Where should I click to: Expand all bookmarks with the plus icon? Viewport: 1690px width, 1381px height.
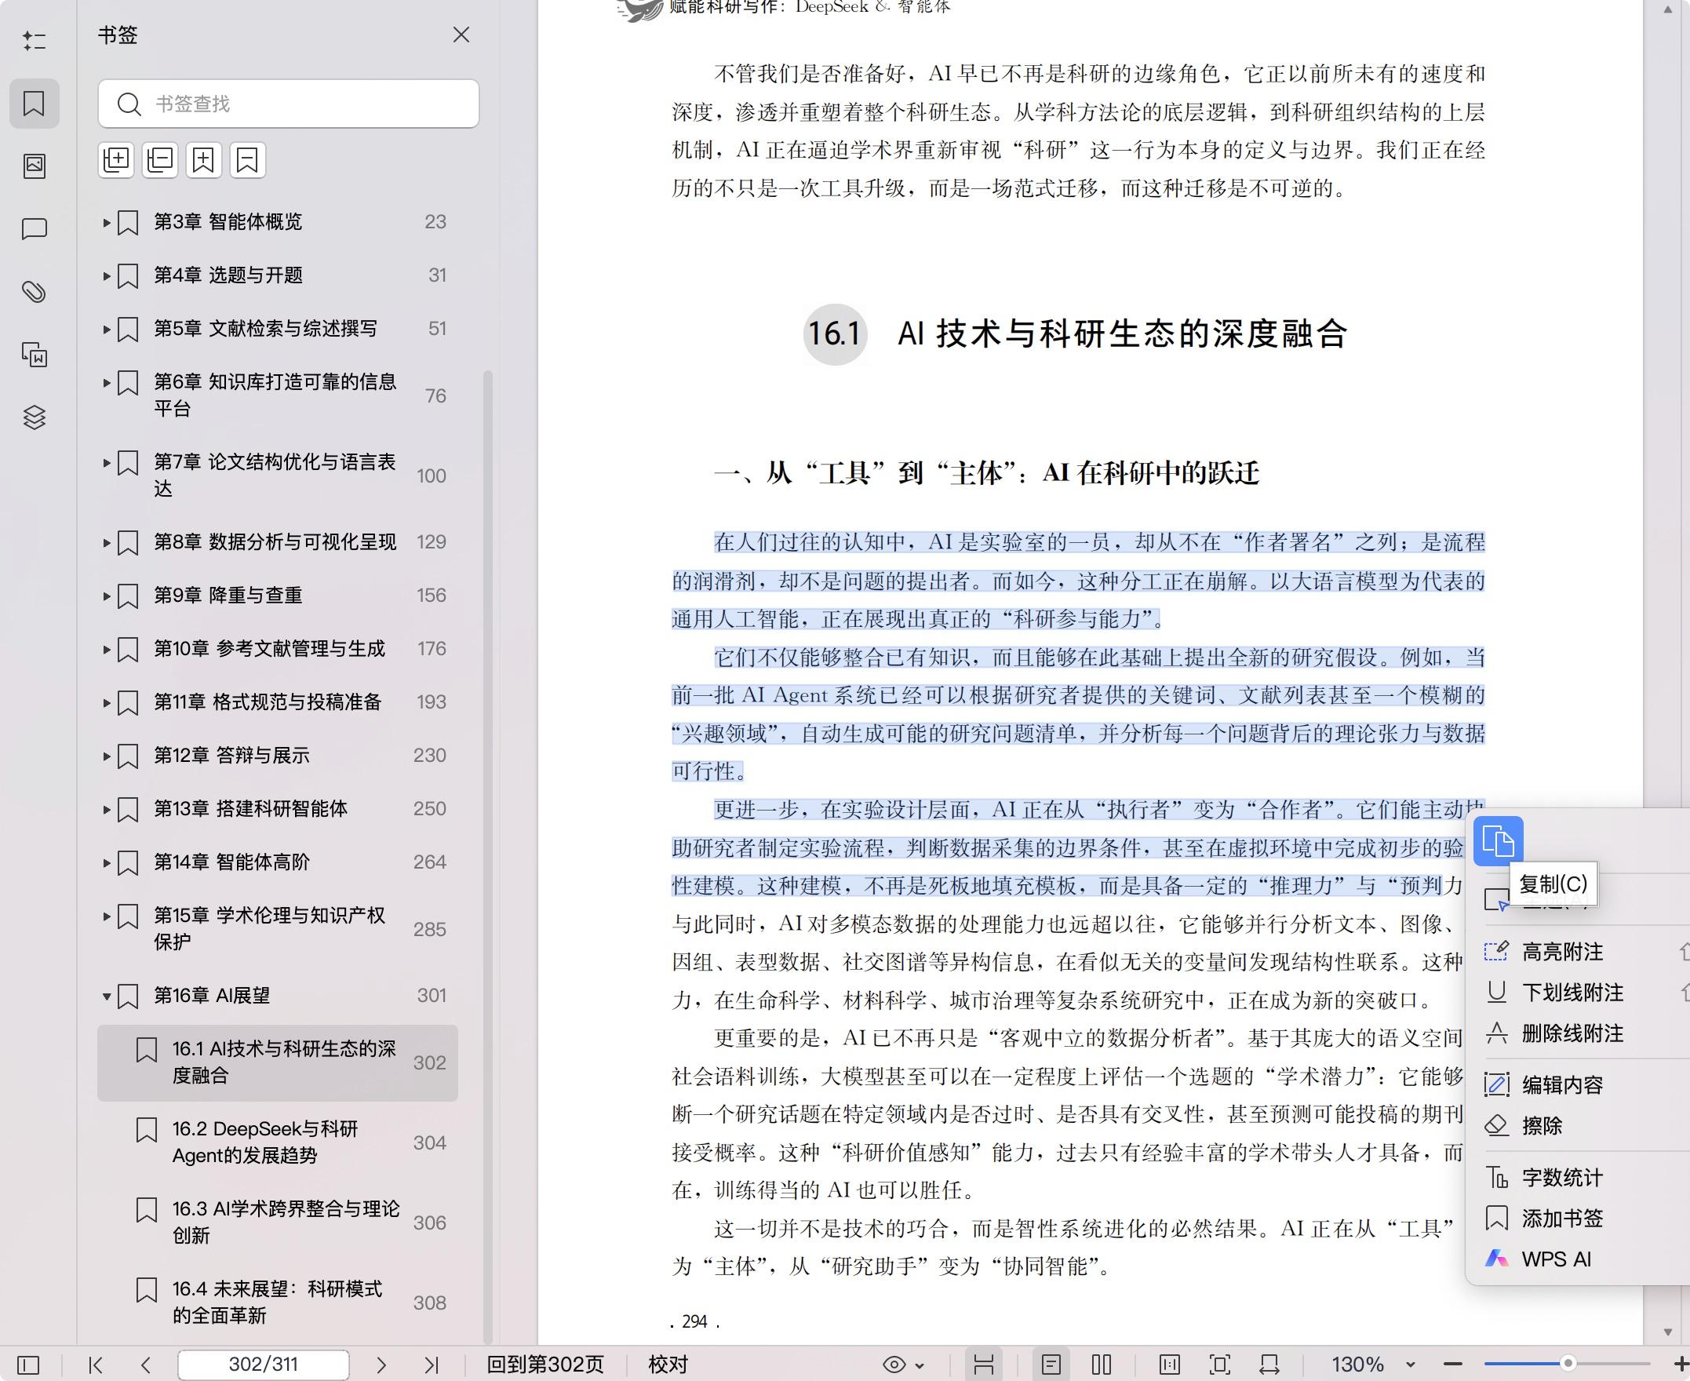click(x=116, y=160)
